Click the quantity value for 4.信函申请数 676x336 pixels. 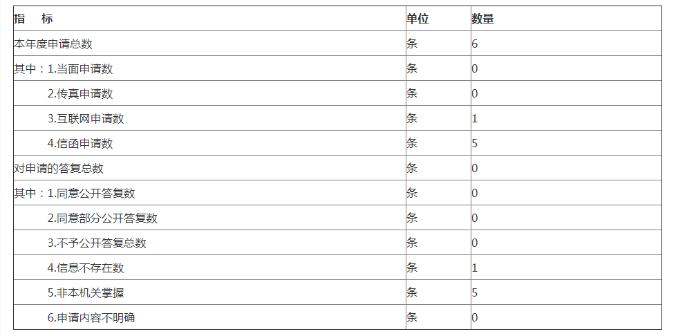click(475, 143)
